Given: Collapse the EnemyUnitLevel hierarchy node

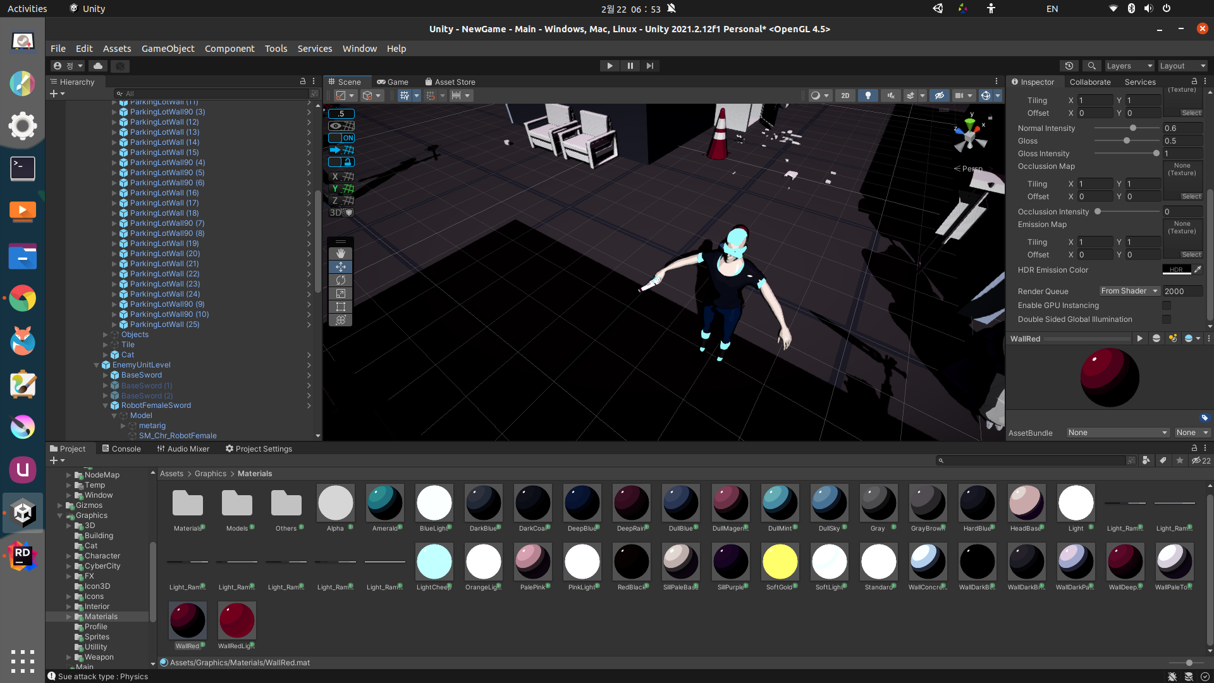Looking at the screenshot, I should [x=97, y=365].
